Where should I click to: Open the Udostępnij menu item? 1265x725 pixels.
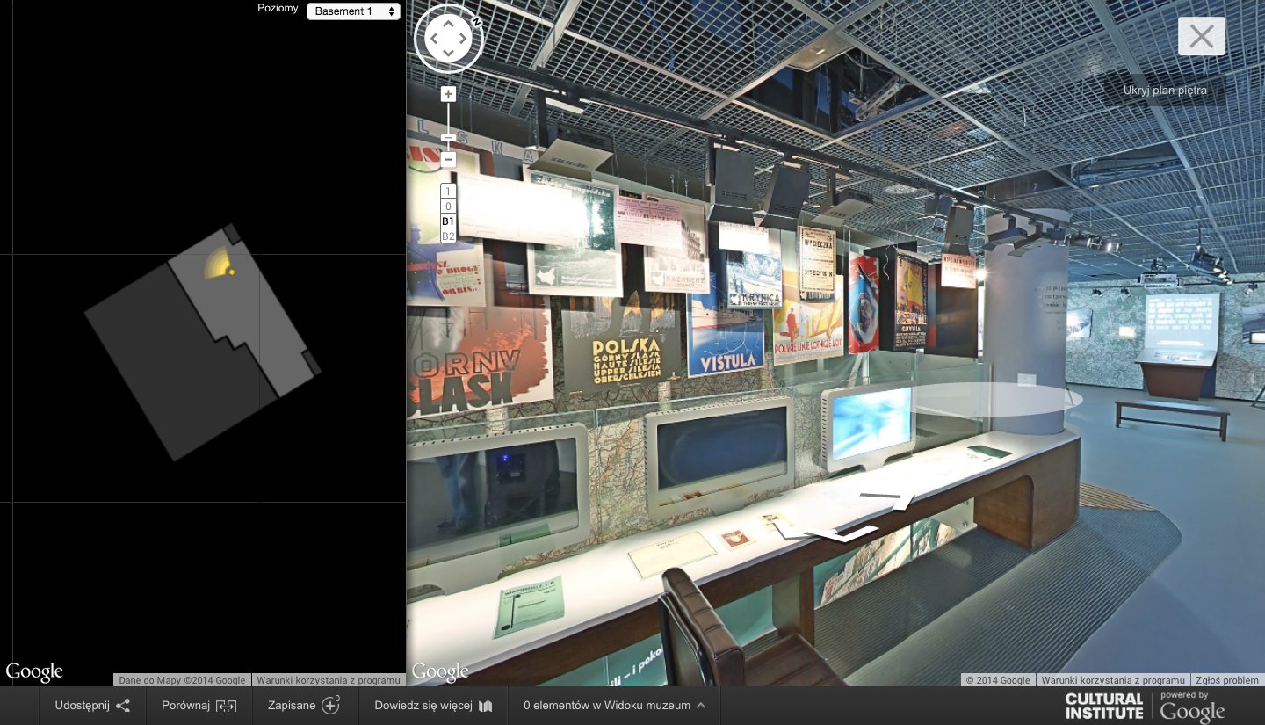(x=92, y=706)
